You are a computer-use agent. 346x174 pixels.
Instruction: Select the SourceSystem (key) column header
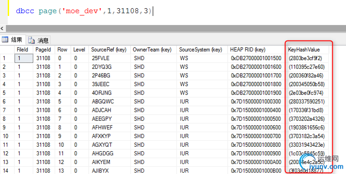coord(202,50)
